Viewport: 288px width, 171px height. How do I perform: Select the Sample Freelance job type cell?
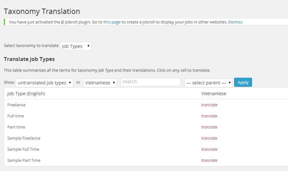(x=24, y=138)
